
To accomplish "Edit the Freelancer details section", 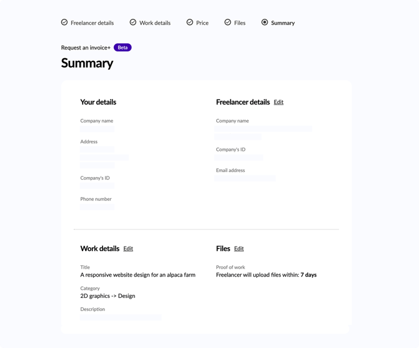I will click(278, 102).
